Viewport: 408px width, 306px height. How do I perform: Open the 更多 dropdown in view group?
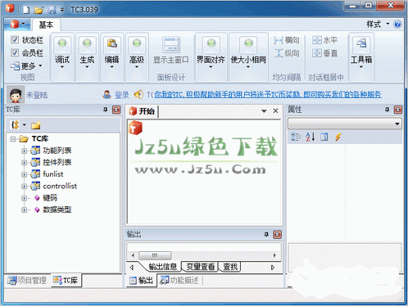tap(26, 65)
